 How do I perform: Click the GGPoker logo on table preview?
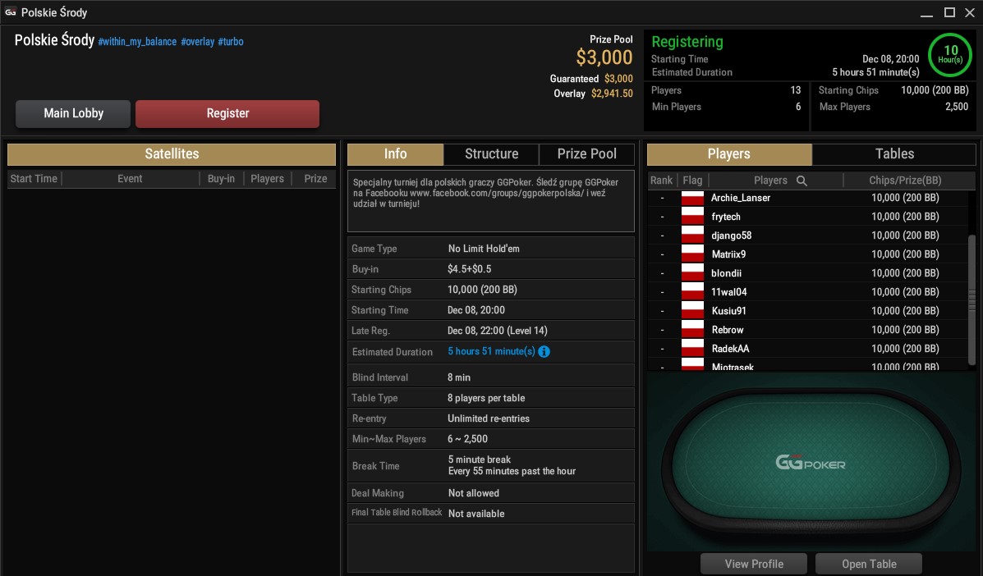click(x=811, y=464)
